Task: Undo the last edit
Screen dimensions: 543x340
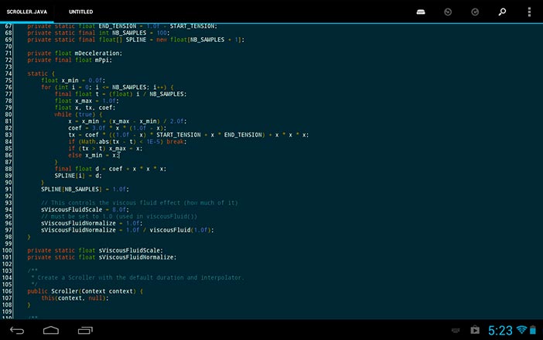Action: 448,12
